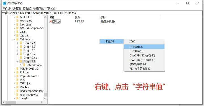Expand the Origin 9.2 key
This screenshot has width=204, height=106.
(18, 54)
